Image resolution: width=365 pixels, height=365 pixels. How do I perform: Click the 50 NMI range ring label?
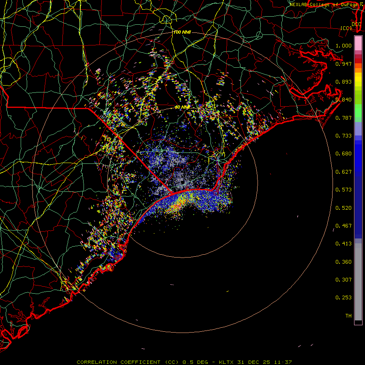click(182, 107)
